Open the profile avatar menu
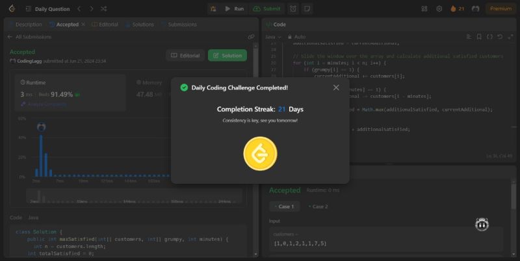The width and height of the screenshot is (520, 261). click(x=476, y=9)
